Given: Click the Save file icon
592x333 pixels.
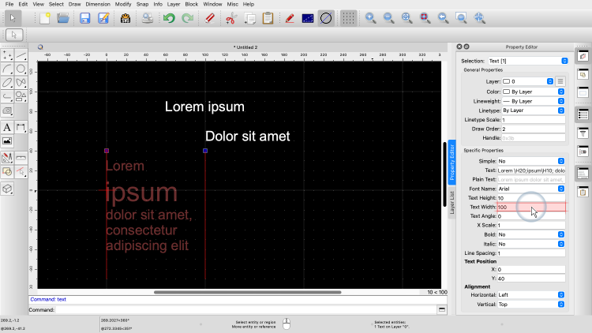Looking at the screenshot, I should click(84, 18).
